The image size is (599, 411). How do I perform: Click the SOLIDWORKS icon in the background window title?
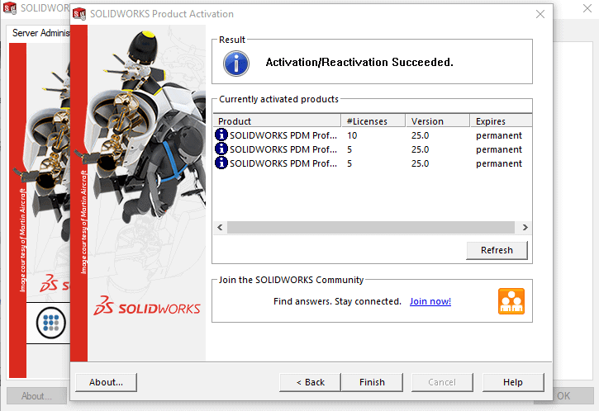point(10,8)
